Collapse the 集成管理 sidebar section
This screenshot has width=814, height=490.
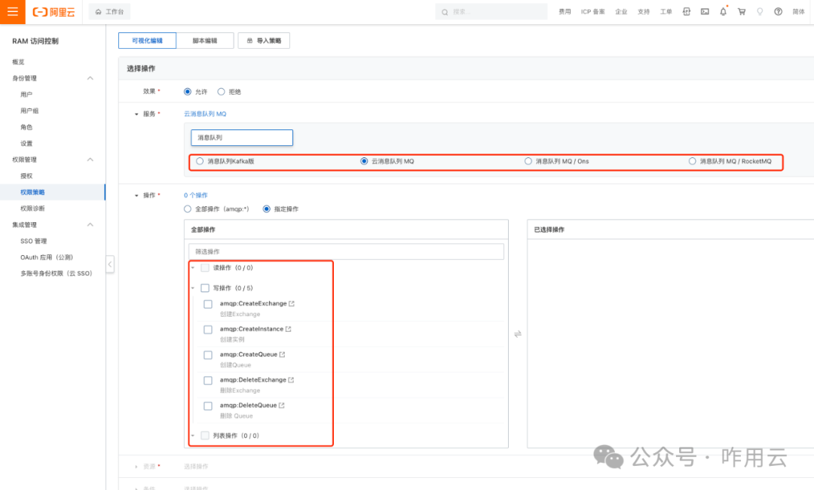90,224
